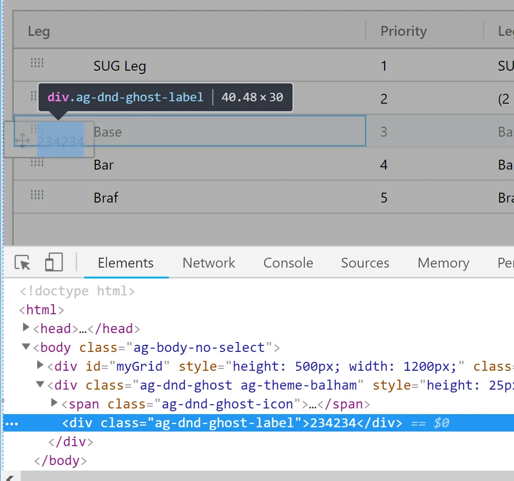Activate the element inspector picker icon

click(x=22, y=263)
